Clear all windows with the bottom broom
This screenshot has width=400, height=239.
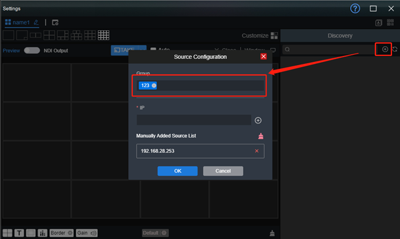[272, 233]
